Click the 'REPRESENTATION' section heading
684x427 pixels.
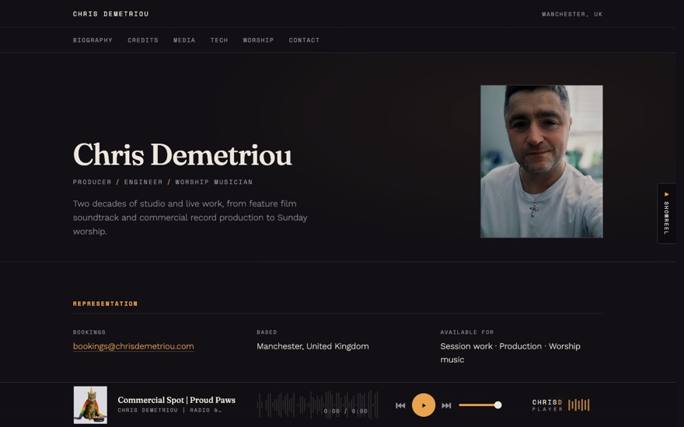click(105, 304)
